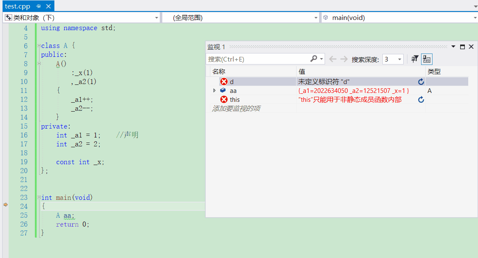Click the vertical scrollbar at far right
Viewport: 478px width, 258px height.
[x=475, y=127]
